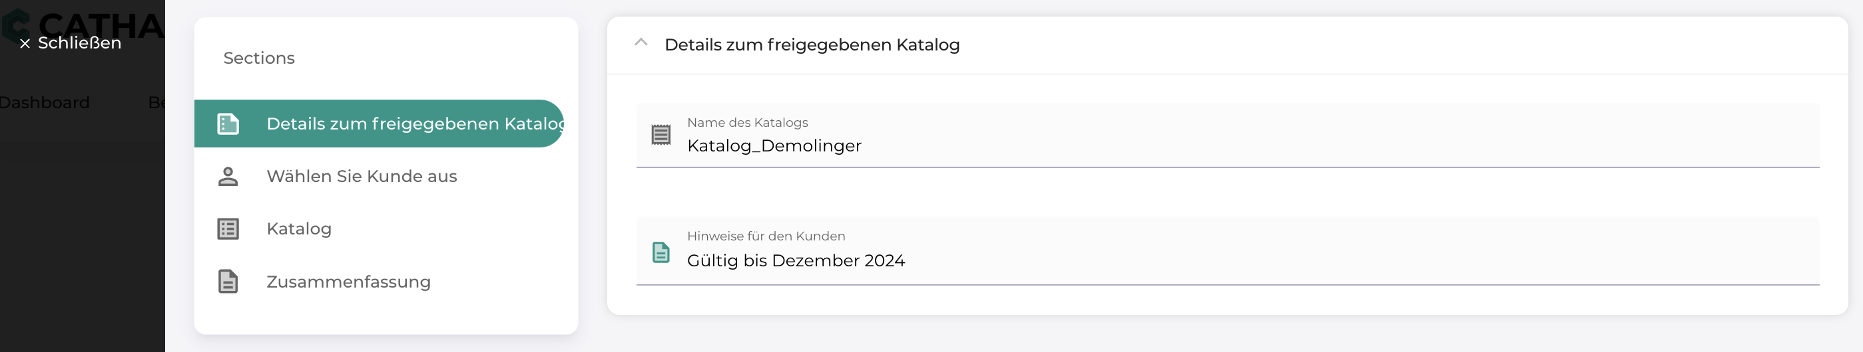This screenshot has height=352, width=1863.
Task: Click the panel title 'Details zum freigegebenen Katalog'
Action: [812, 44]
